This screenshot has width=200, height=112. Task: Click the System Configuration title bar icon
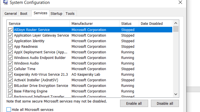coord(6,2)
